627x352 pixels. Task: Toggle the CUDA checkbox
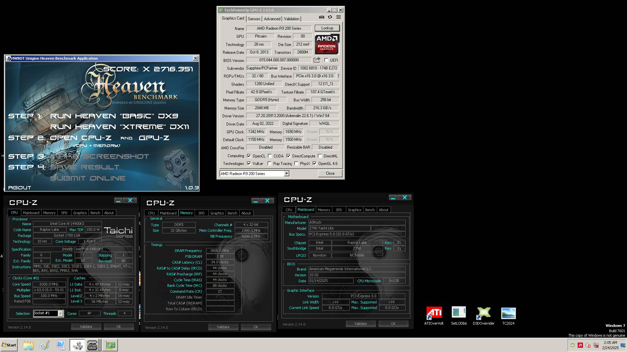270,156
